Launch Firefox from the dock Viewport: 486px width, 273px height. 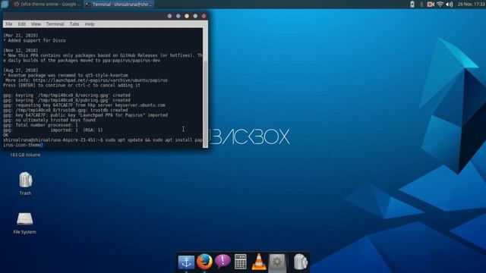204,262
